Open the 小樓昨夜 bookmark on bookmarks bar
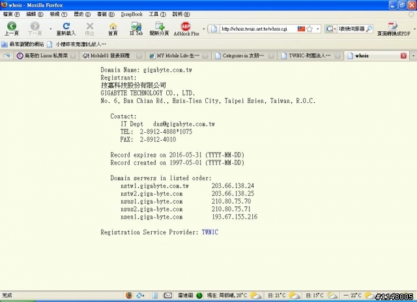The width and height of the screenshot is (417, 302). (x=77, y=44)
